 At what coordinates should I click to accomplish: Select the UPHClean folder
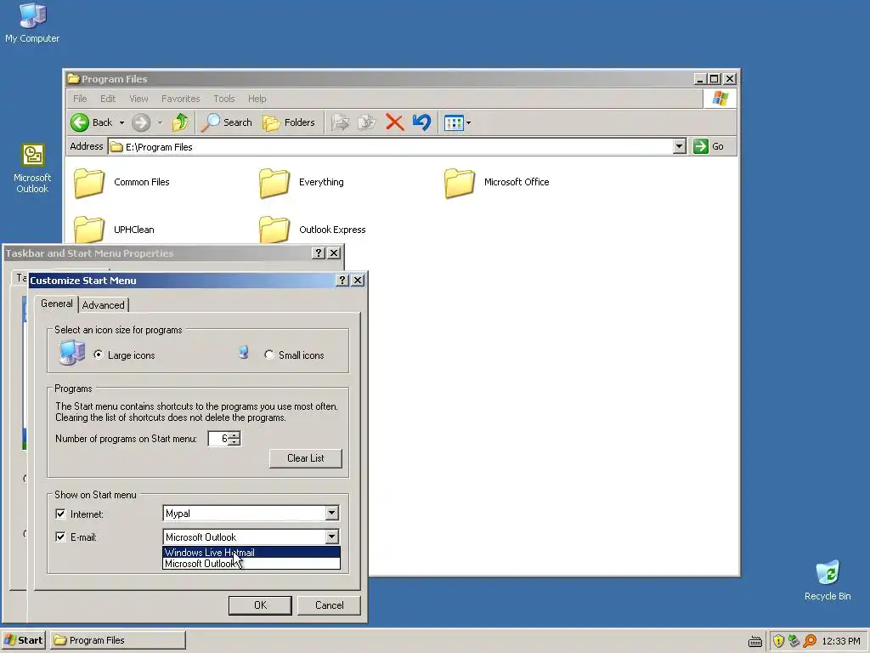pos(115,229)
